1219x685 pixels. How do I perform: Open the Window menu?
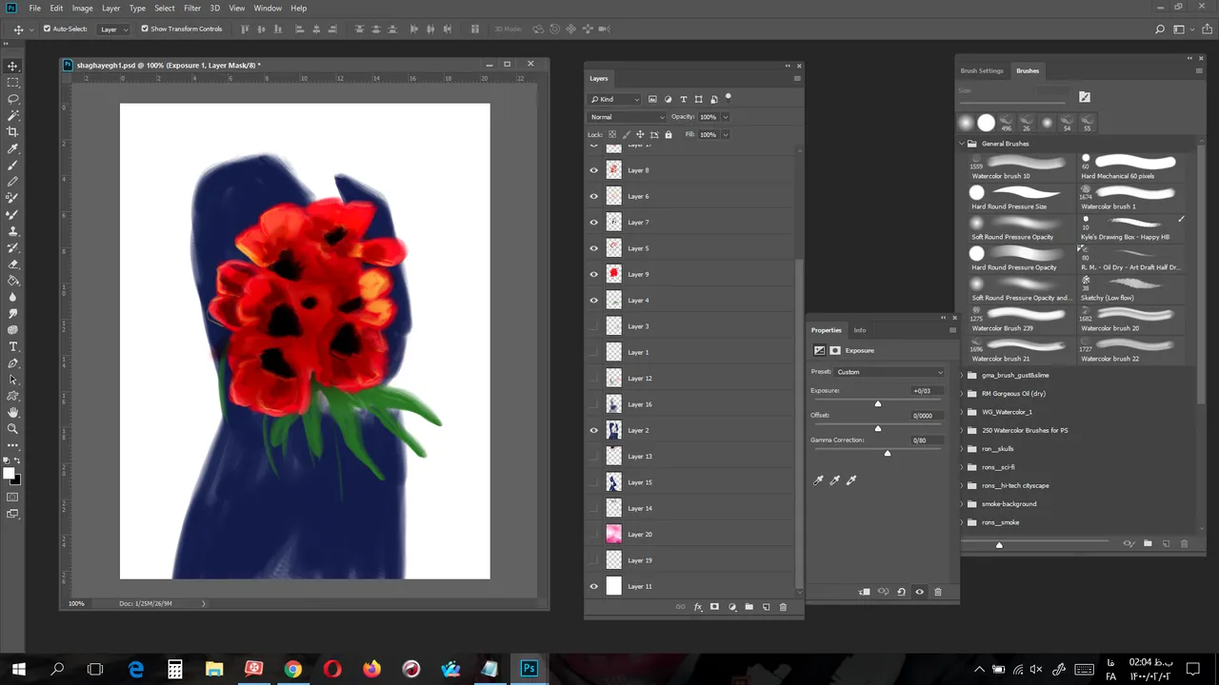[268, 8]
